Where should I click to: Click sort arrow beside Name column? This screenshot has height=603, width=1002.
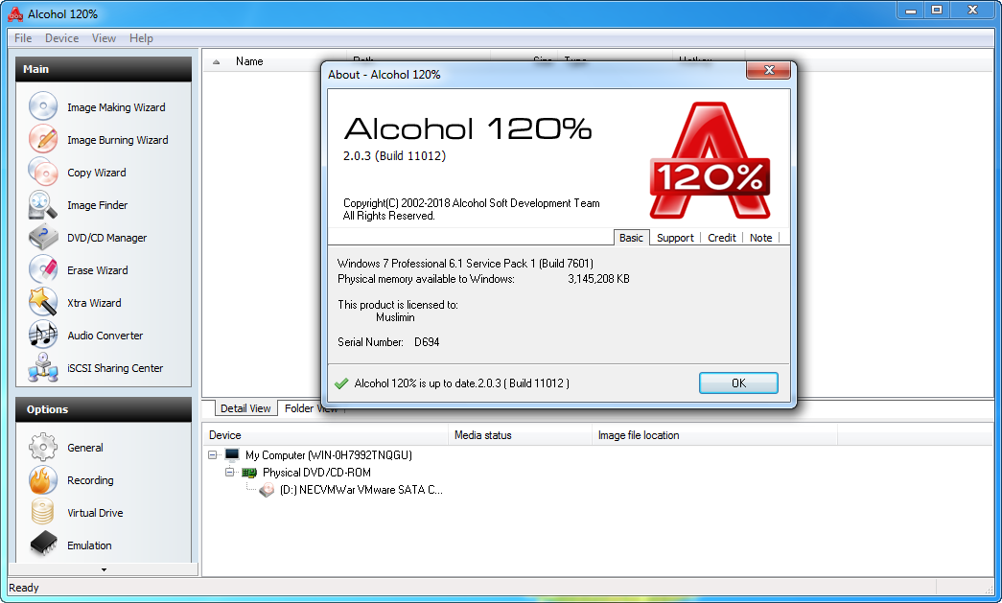coord(216,62)
